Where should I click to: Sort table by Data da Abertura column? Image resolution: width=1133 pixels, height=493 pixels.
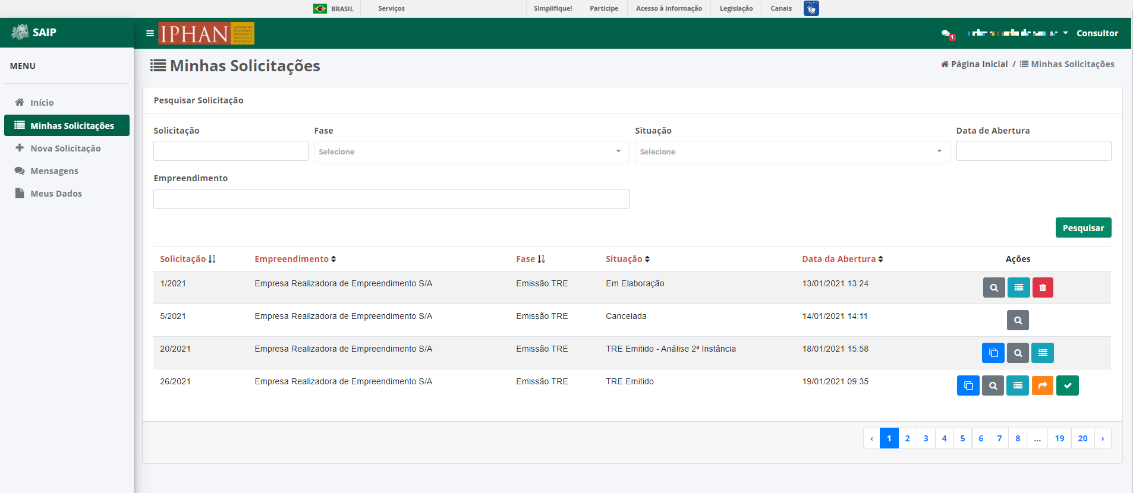842,259
